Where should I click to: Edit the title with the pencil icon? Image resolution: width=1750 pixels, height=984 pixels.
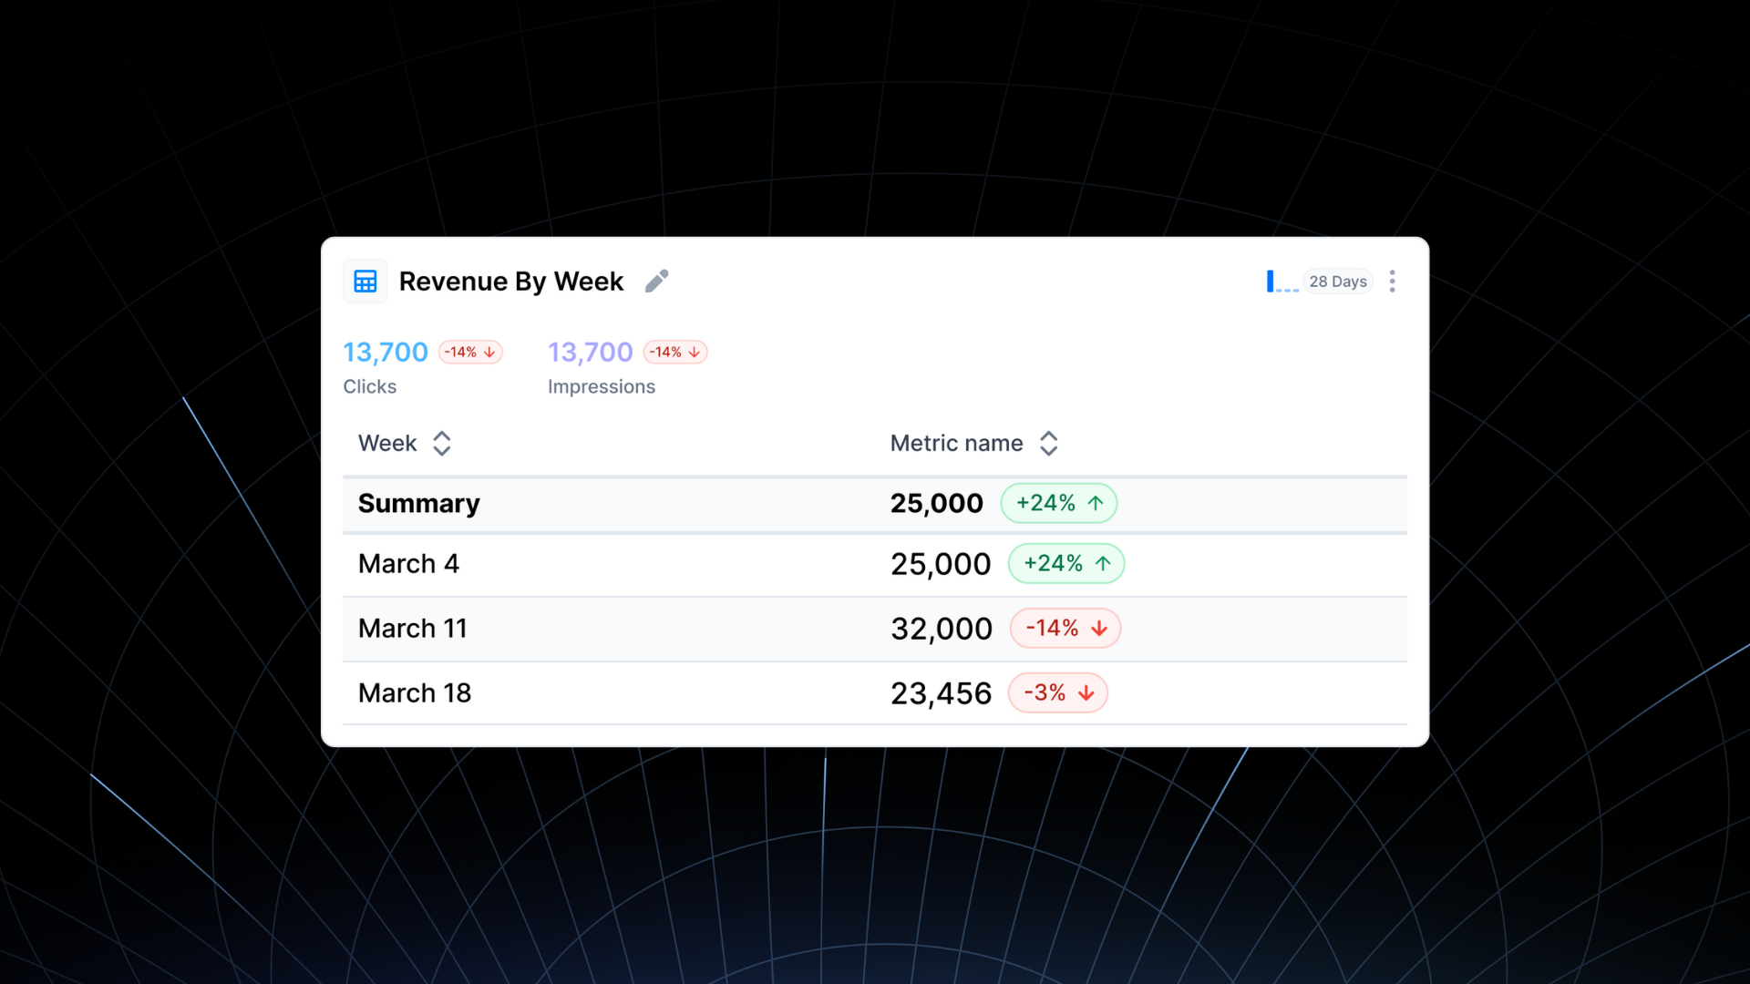tap(656, 282)
